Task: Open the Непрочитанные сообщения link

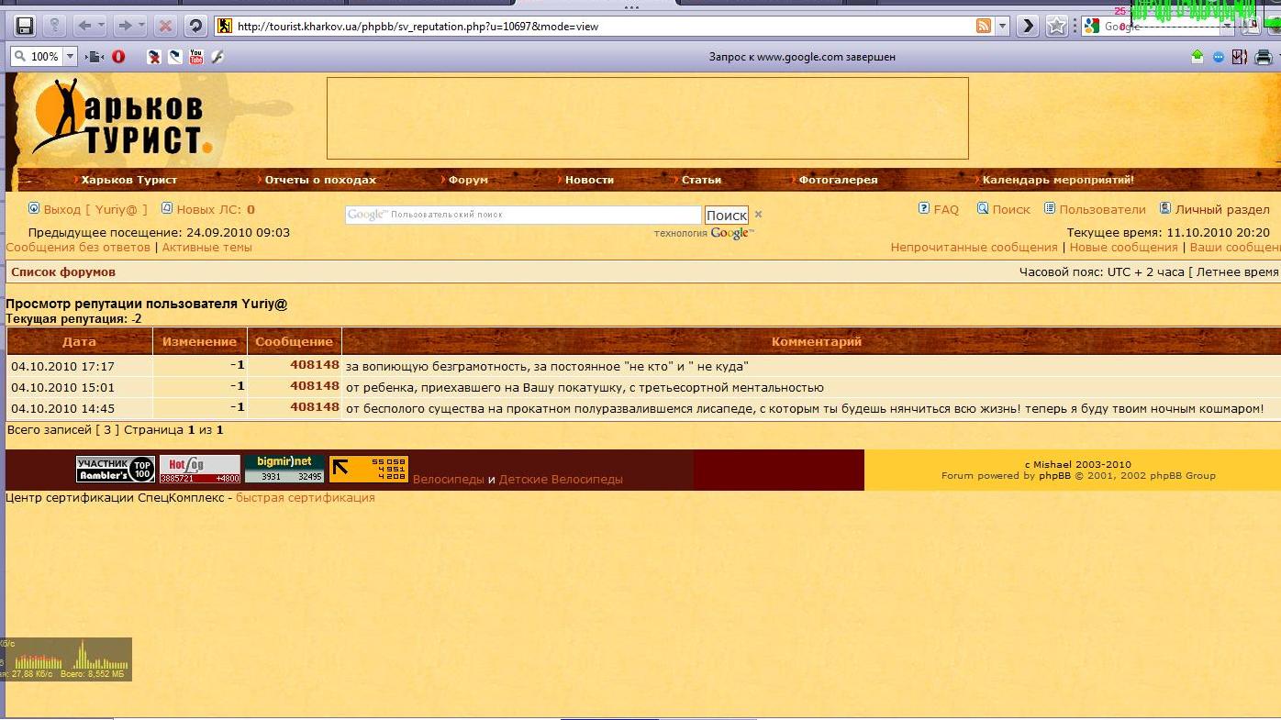Action: (x=974, y=247)
